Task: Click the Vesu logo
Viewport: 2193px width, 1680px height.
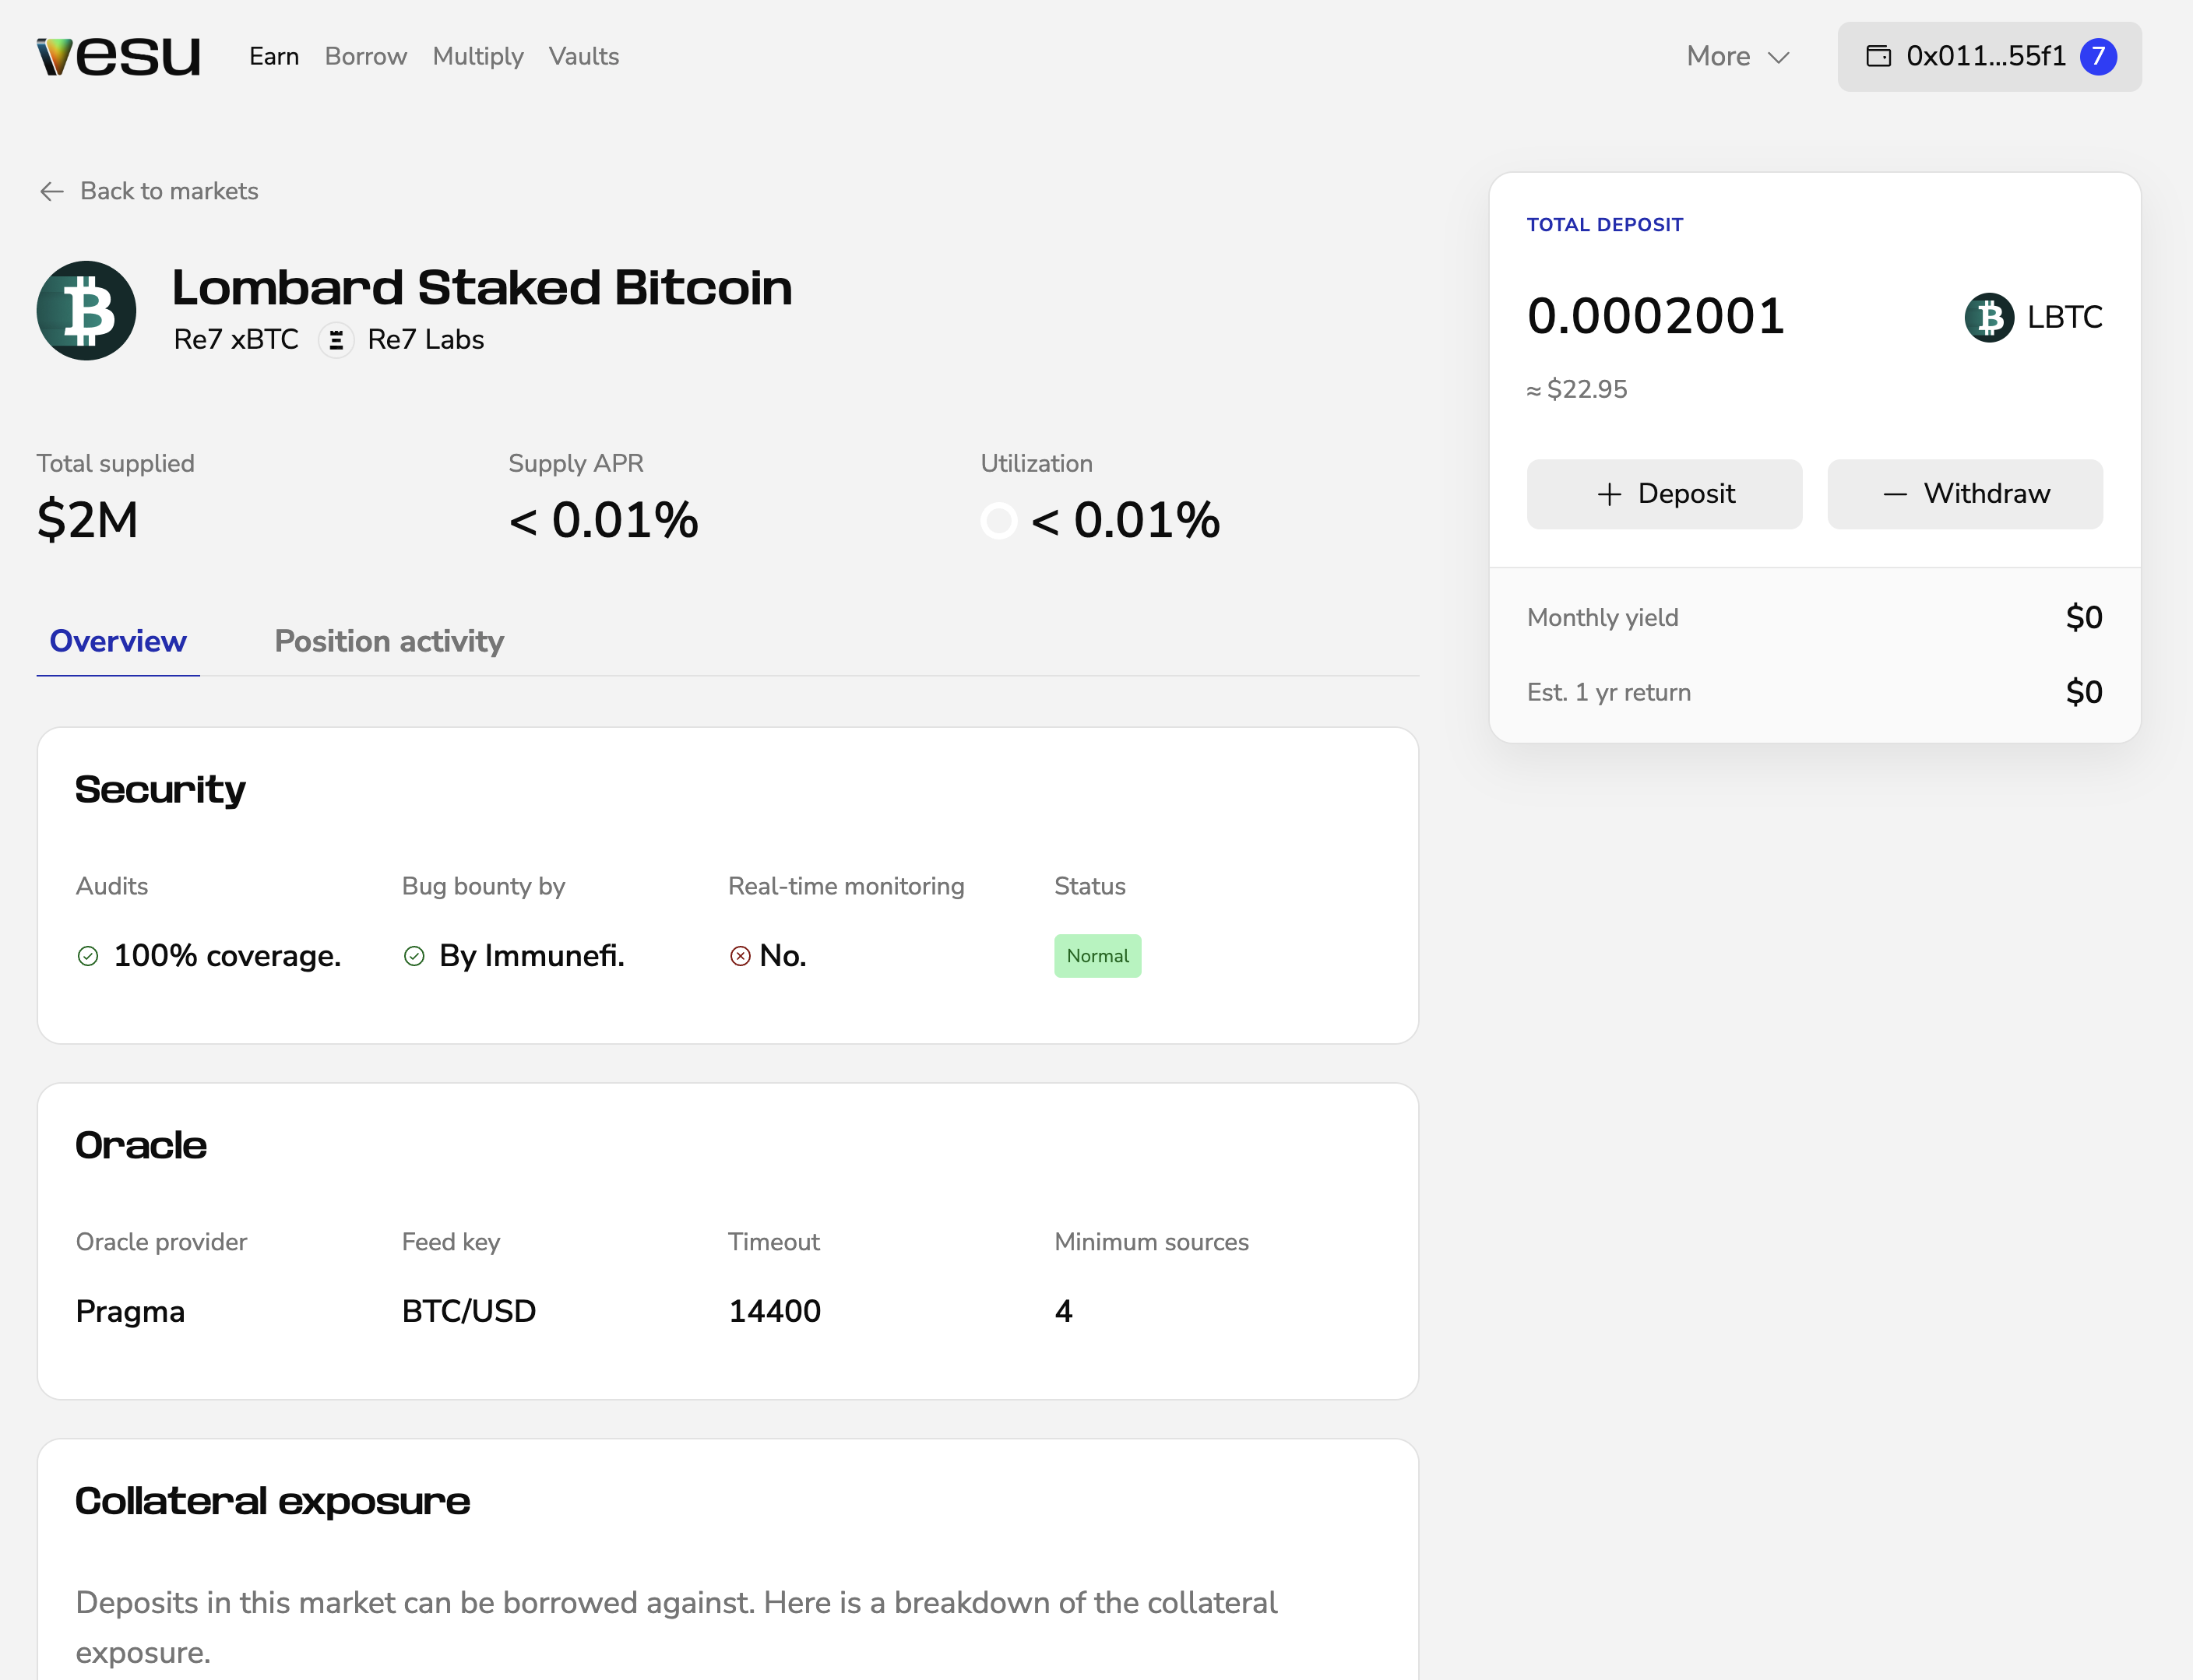Action: 118,56
